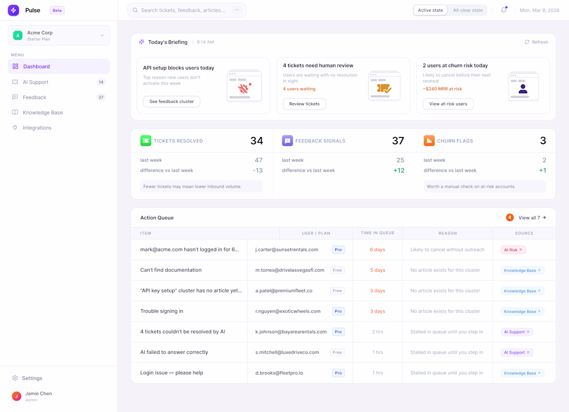Click the AI Support ticket icon
The height and width of the screenshot is (412, 569).
coord(15,82)
